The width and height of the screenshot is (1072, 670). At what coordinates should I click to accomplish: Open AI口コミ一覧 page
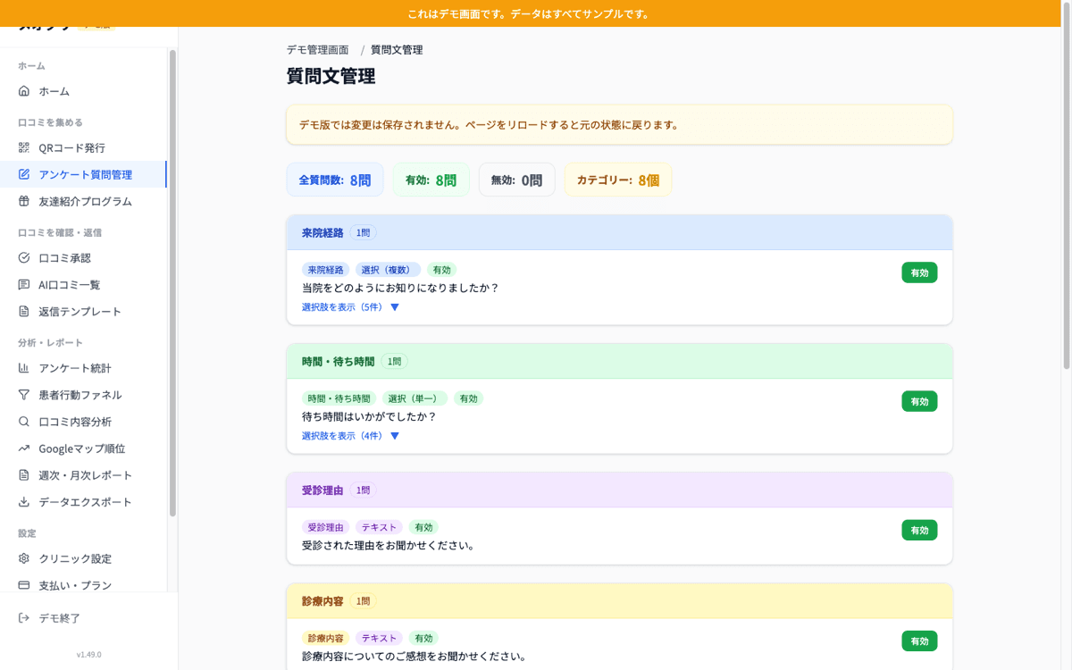[83, 284]
